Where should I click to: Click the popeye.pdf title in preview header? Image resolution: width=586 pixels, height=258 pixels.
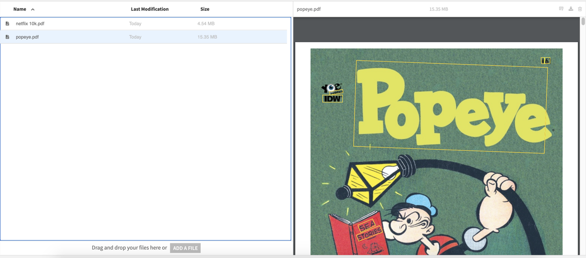[x=309, y=9]
